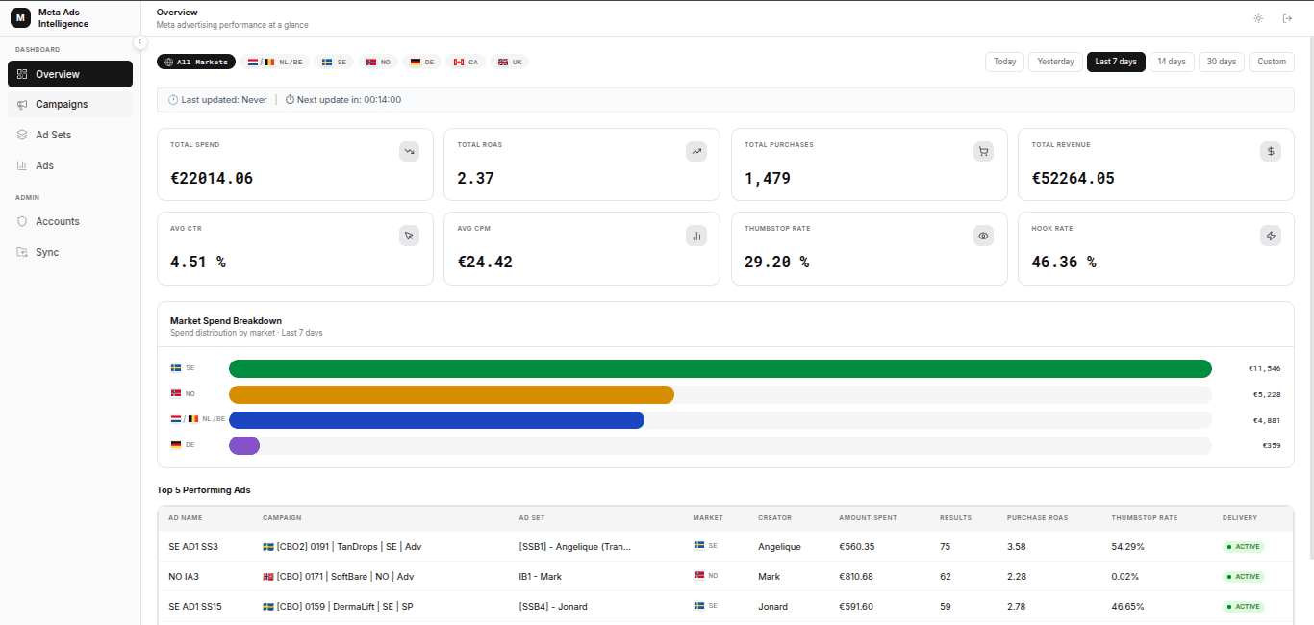Image resolution: width=1314 pixels, height=625 pixels.
Task: Open the Accounts admin page
Action: (x=70, y=221)
